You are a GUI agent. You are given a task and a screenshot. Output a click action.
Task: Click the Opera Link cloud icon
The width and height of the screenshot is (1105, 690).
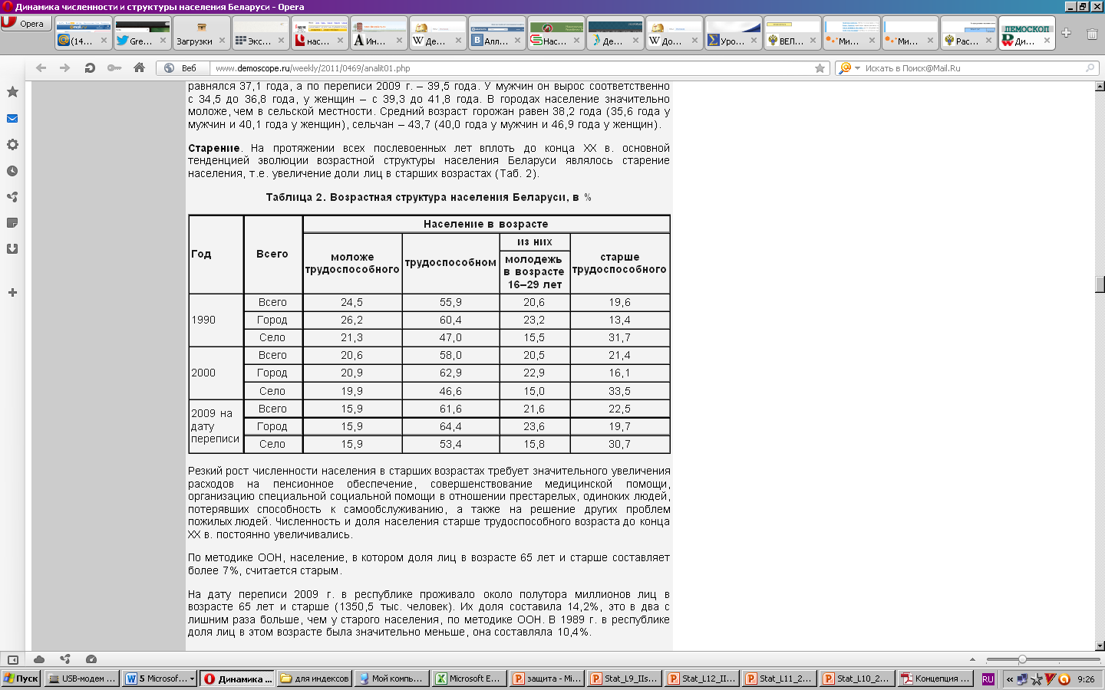point(39,659)
